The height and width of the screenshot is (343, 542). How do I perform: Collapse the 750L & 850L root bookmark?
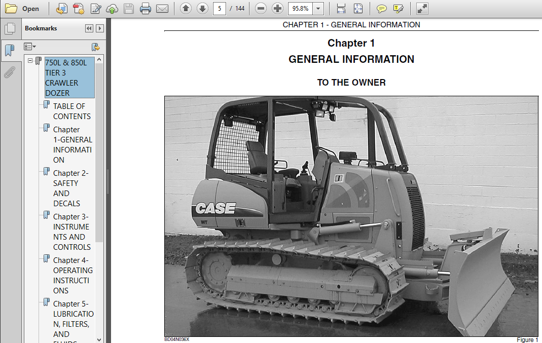(x=30, y=61)
